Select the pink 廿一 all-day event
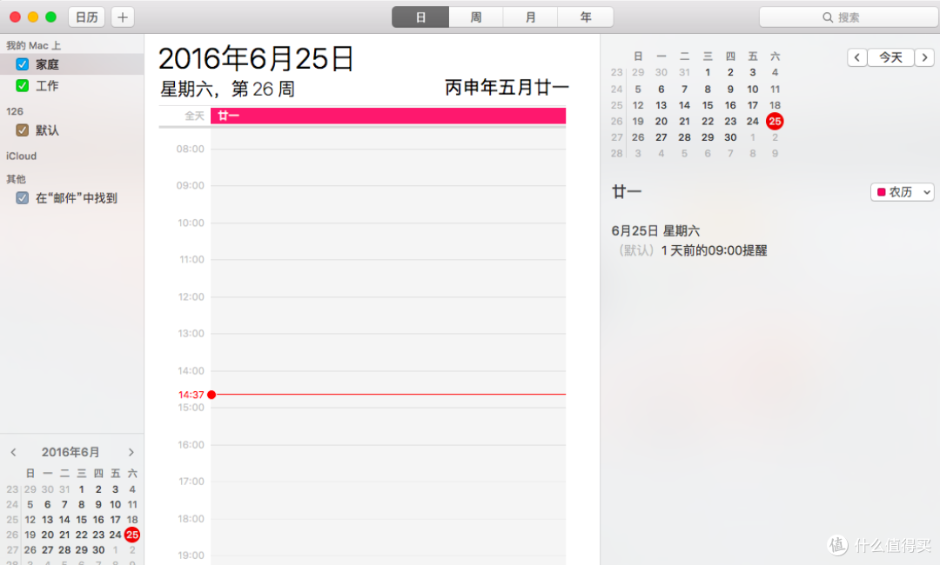This screenshot has width=940, height=565. coord(388,116)
